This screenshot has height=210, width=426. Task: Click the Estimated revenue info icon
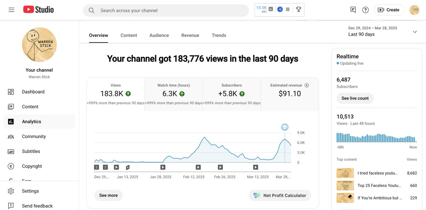coord(306,85)
